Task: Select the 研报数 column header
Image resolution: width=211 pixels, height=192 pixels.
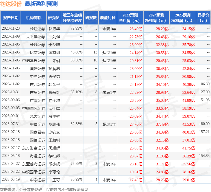Action: pyautogui.click(x=91, y=18)
